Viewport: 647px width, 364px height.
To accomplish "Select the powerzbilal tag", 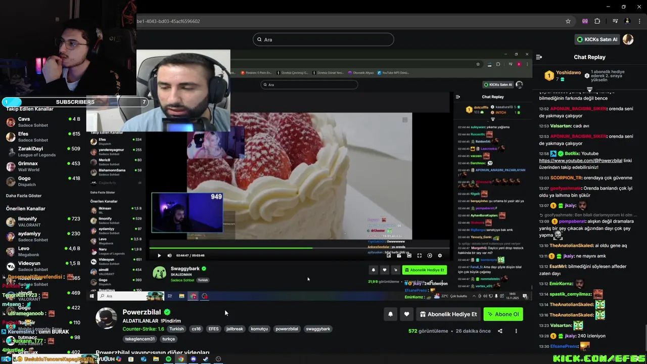I will 287,329.
